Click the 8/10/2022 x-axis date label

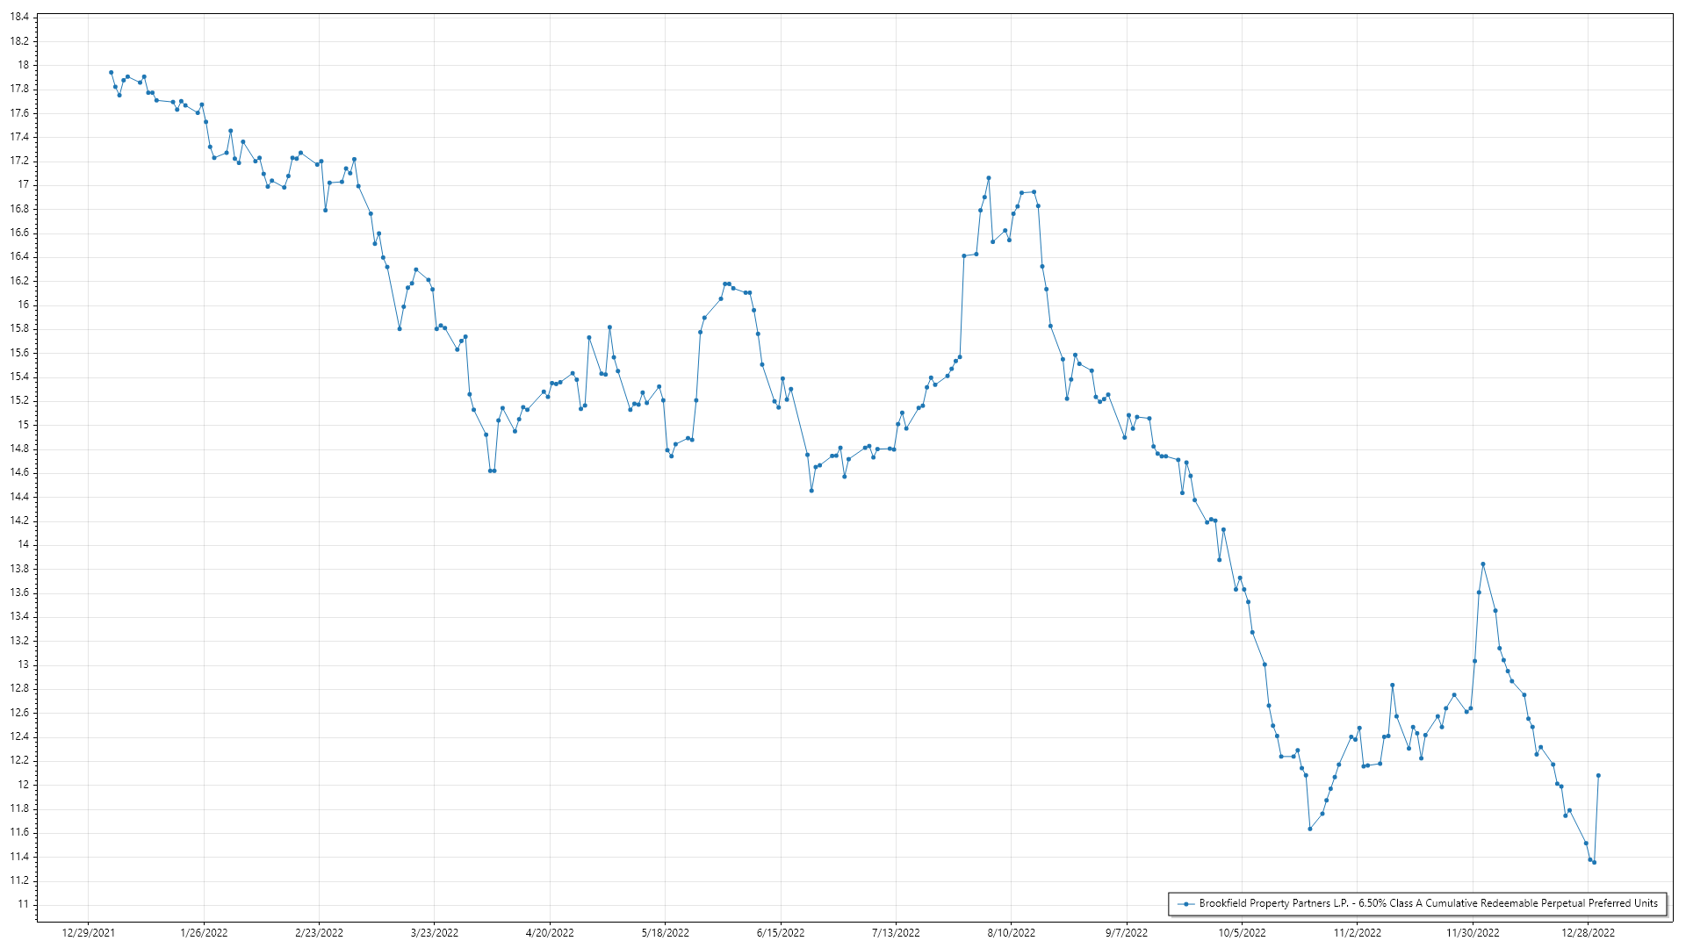point(1011,933)
